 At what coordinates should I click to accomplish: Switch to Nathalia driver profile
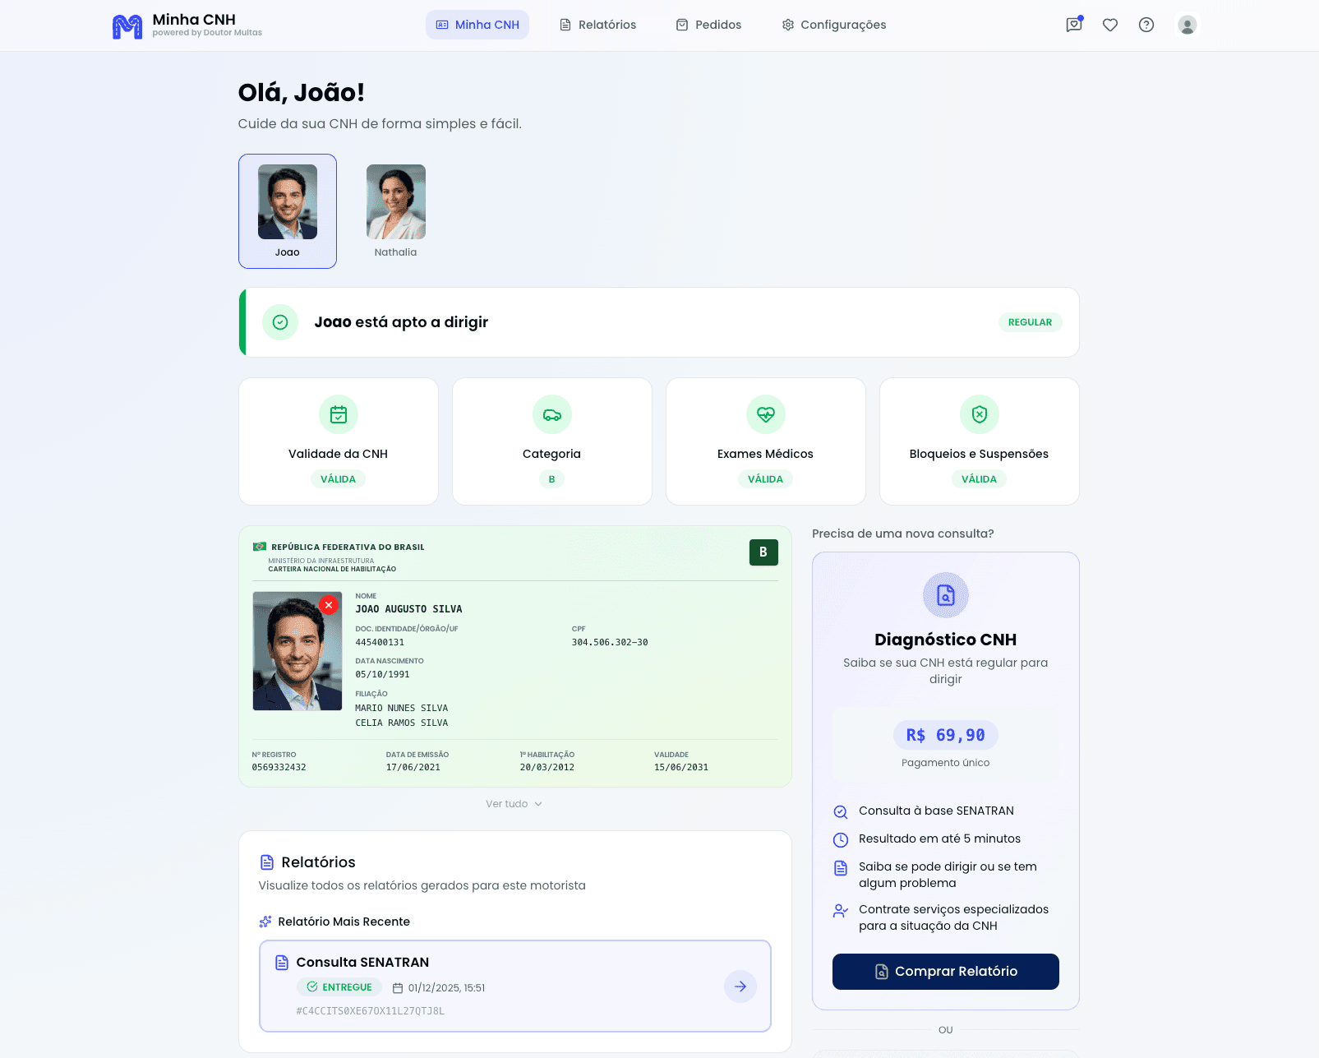(395, 211)
